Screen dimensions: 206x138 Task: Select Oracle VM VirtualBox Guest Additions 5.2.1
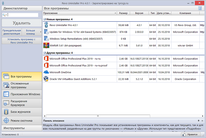(x=73, y=79)
